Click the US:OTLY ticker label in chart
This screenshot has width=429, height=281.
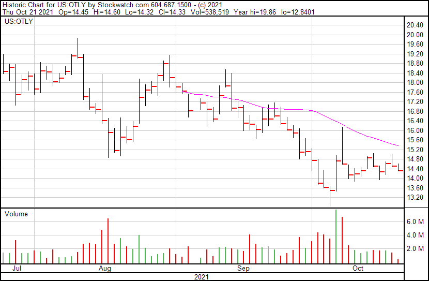[x=19, y=21]
